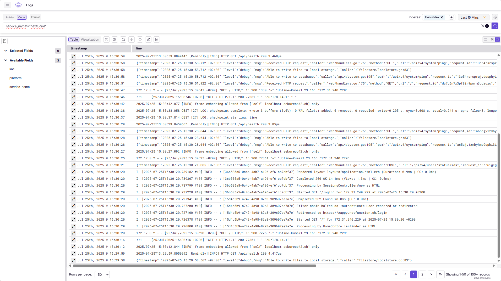
Task: Select the service_name field in sidebar
Action: click(x=20, y=87)
